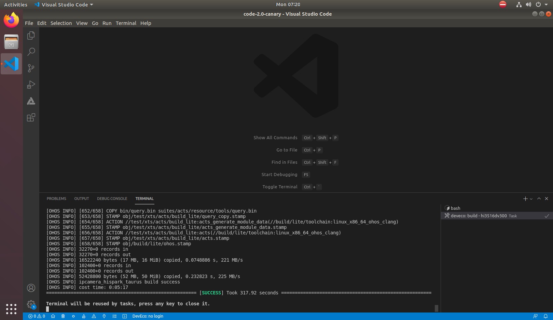The width and height of the screenshot is (553, 320).
Task: Click the DevEco home icon in status bar
Action: point(53,316)
